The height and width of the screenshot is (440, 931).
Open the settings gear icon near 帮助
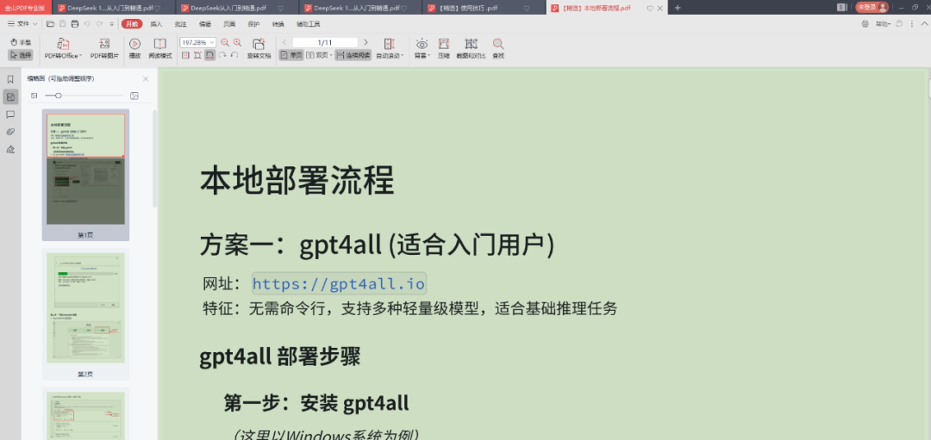point(865,24)
